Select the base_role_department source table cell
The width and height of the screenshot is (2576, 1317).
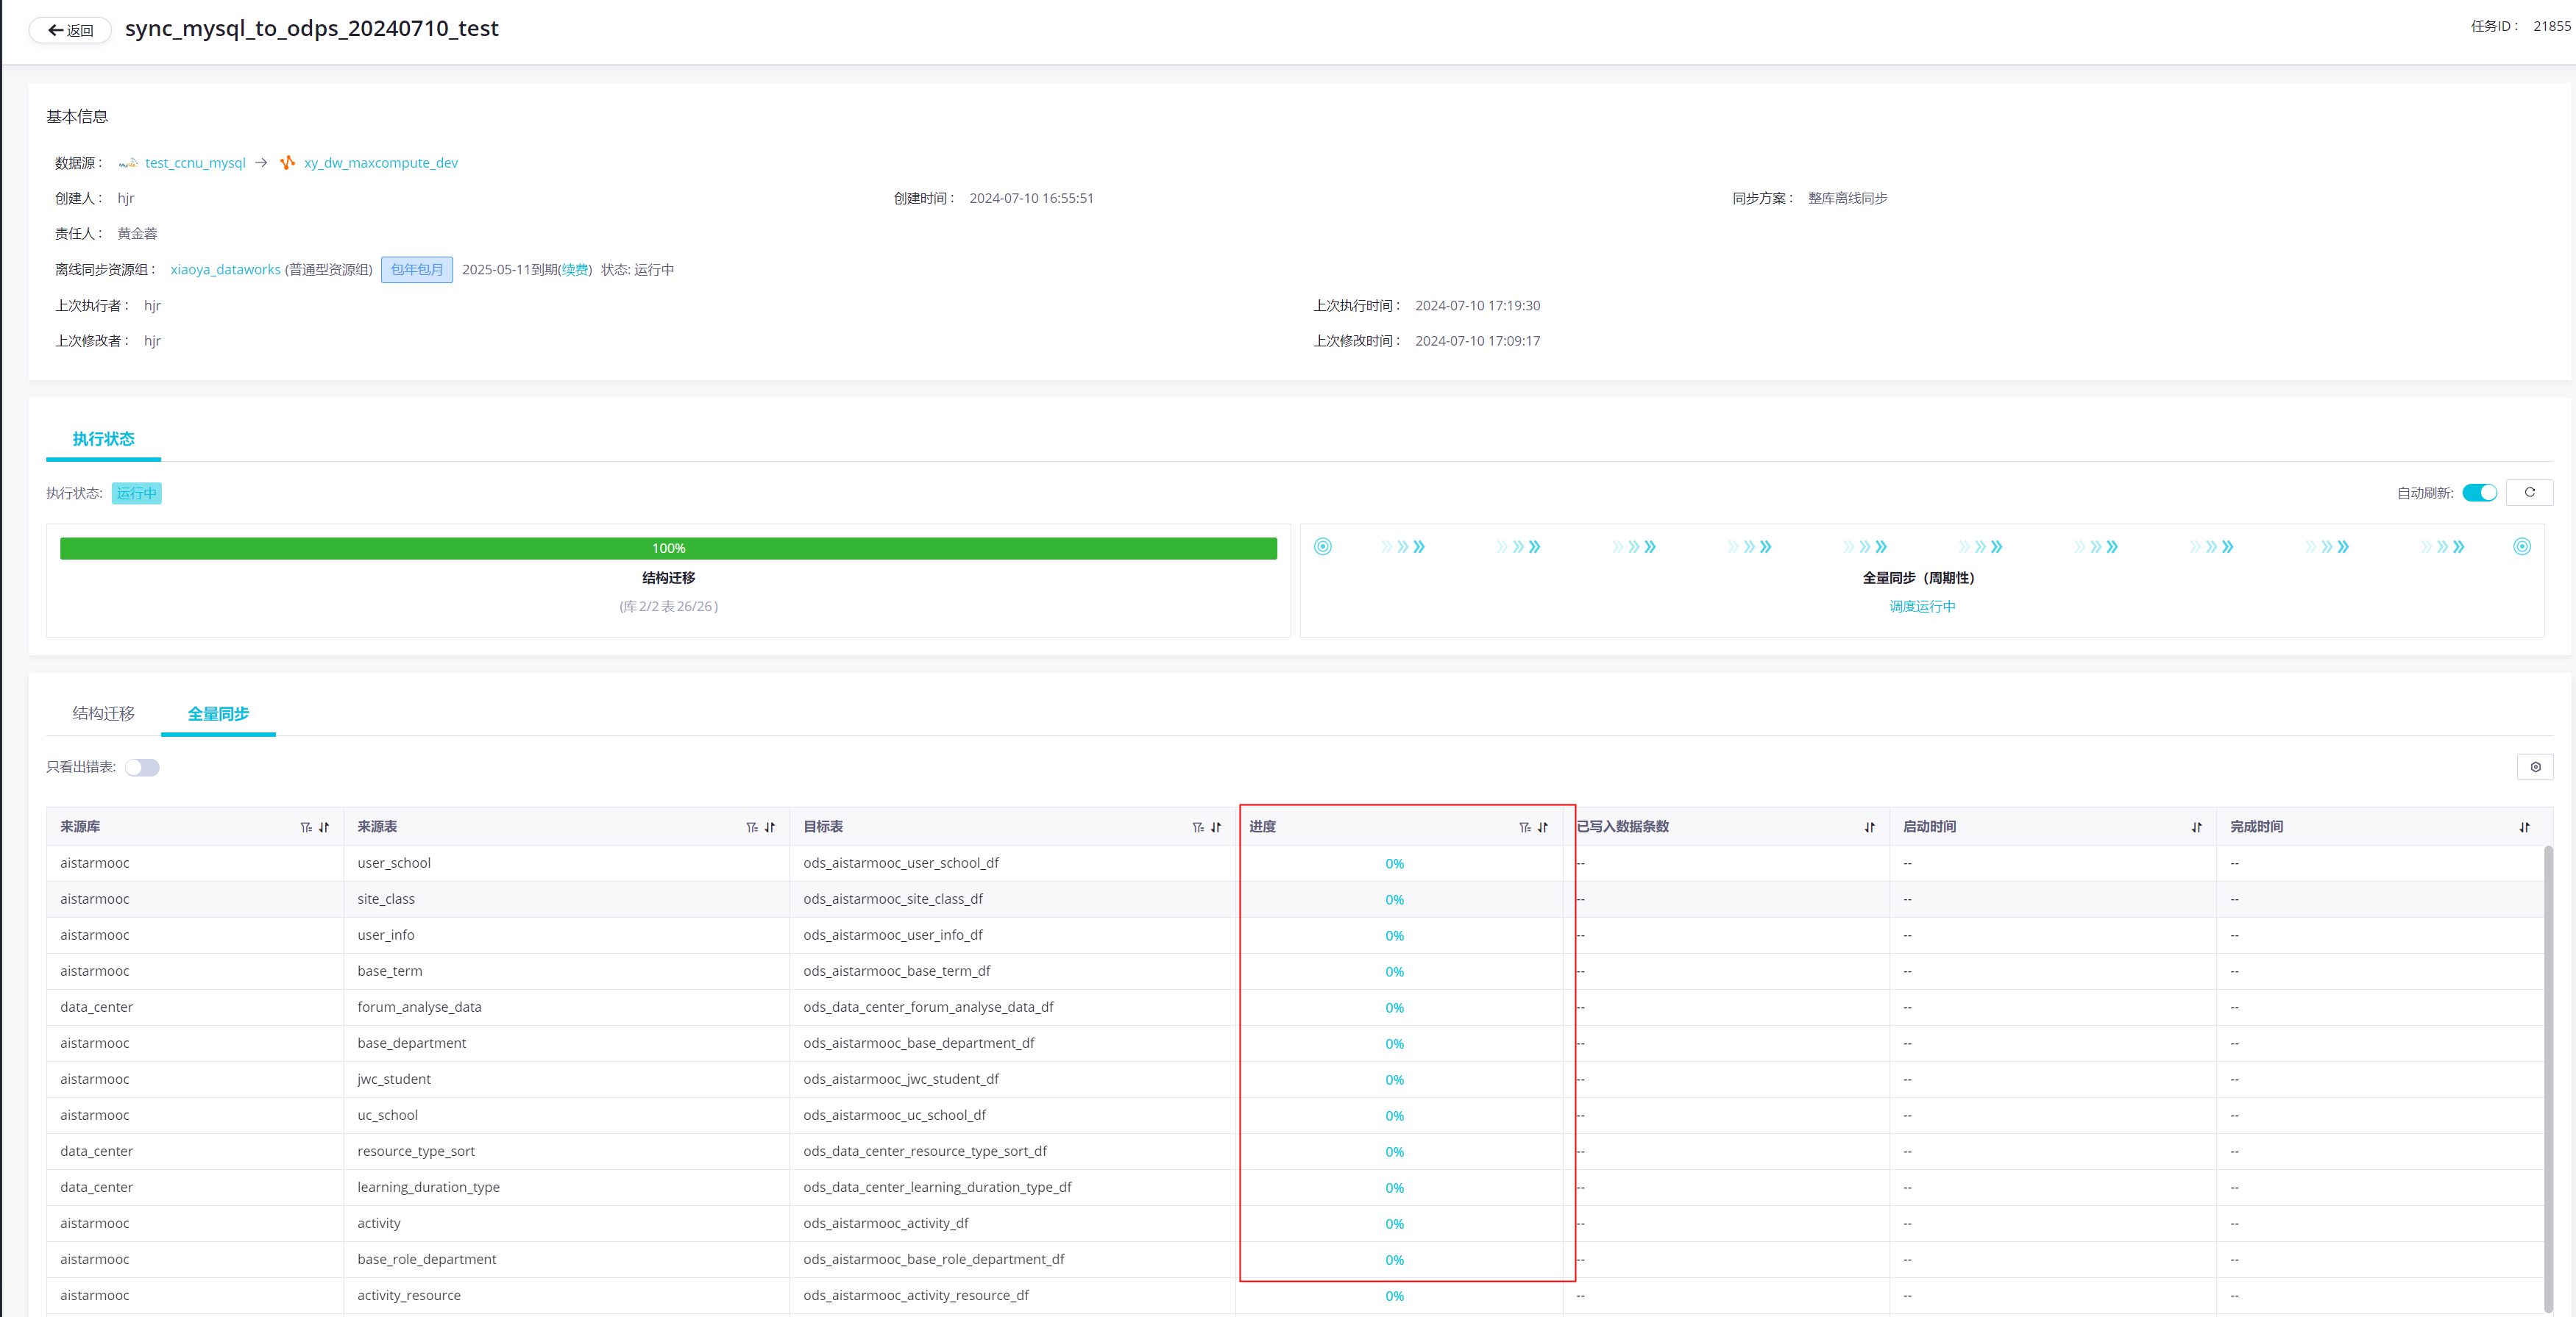point(566,1259)
